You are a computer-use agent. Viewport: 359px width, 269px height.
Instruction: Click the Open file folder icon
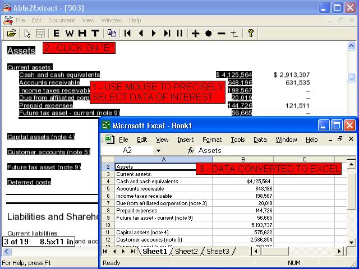11,34
